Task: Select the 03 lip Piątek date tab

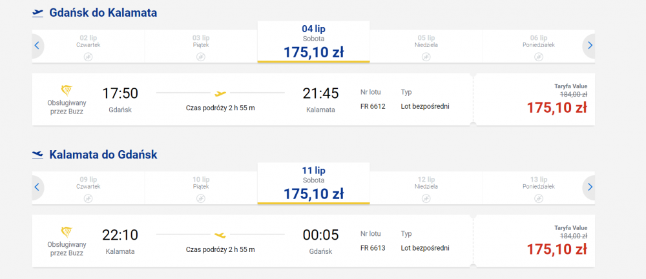Action: [x=201, y=46]
